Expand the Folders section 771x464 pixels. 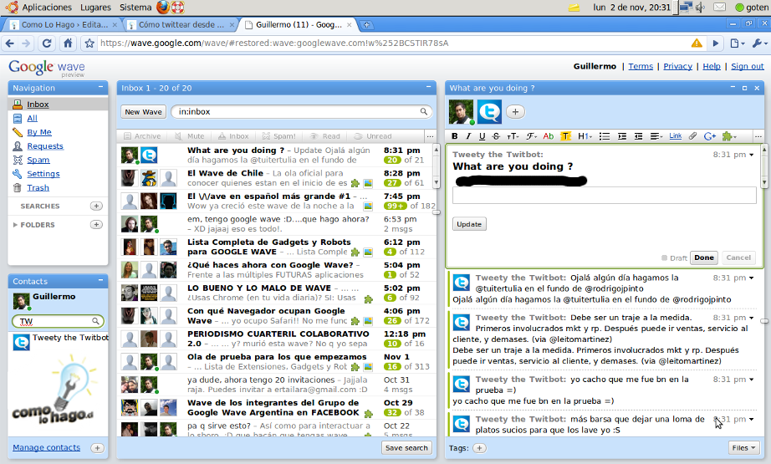15,225
